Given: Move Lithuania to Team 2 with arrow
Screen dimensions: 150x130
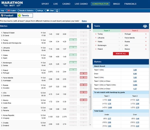Looking at the screenshot, I should 119,38.
